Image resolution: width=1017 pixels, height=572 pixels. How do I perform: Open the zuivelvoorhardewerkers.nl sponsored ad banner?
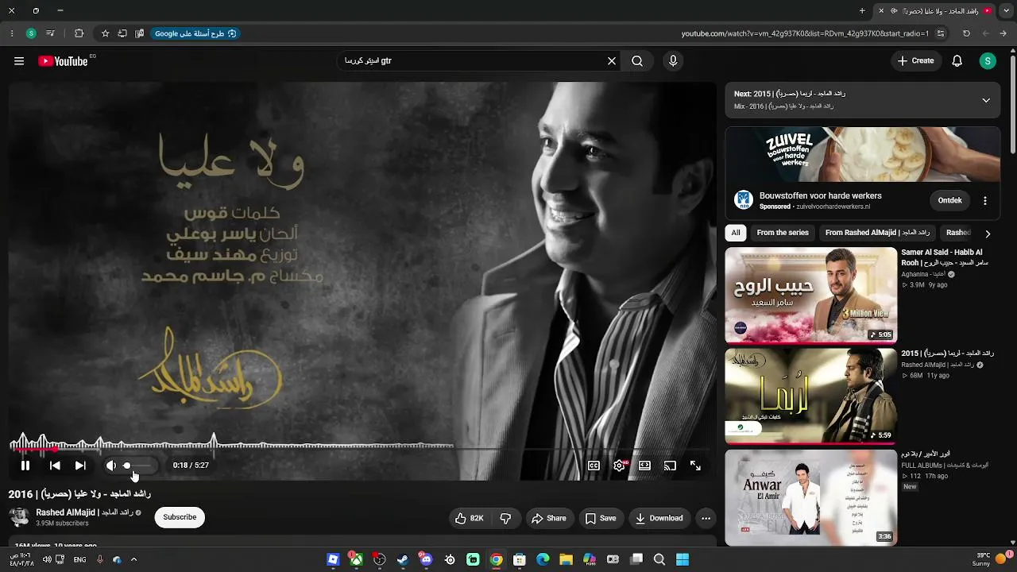tap(863, 154)
